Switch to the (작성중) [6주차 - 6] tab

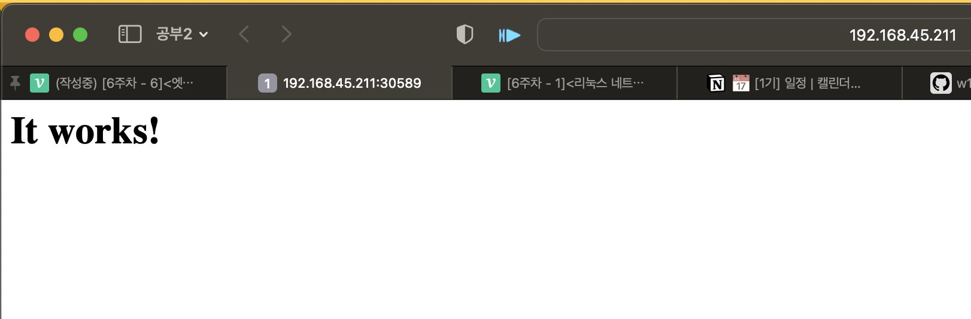(114, 83)
